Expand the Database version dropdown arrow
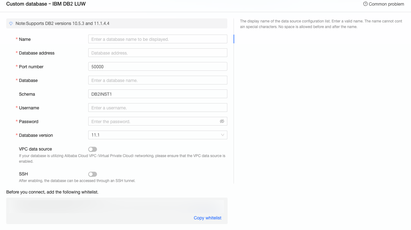This screenshot has width=411, height=230. [223, 135]
